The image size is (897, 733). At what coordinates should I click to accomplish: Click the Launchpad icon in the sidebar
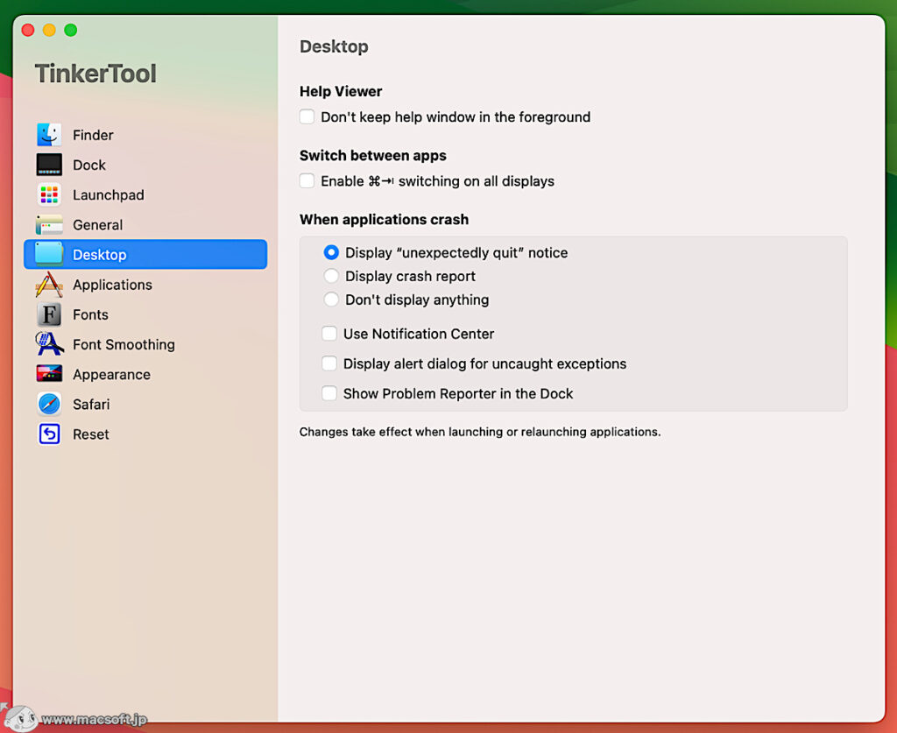[x=49, y=194]
